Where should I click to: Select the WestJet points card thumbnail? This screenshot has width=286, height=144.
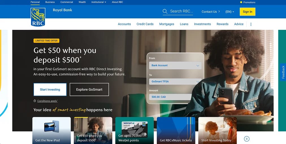point(135,130)
